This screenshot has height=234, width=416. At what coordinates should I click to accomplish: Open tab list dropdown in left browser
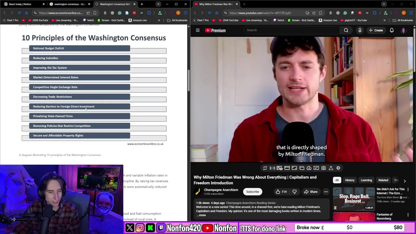(x=158, y=4)
